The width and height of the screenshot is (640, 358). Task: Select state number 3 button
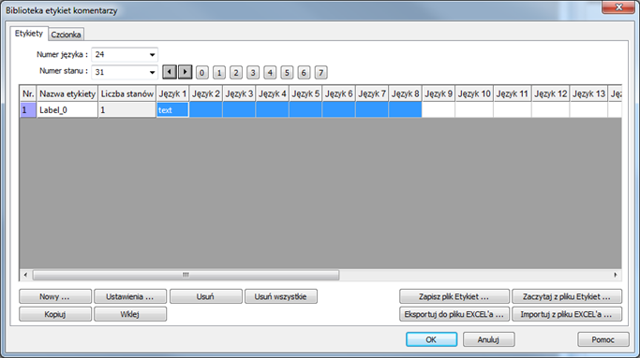tap(253, 73)
